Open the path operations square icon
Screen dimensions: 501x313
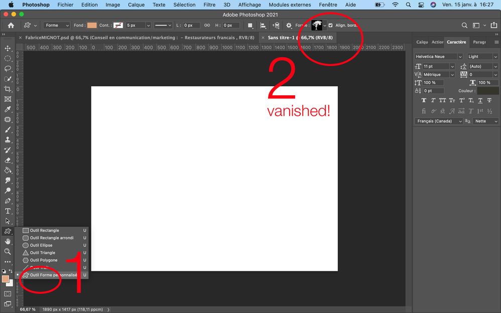(x=250, y=25)
